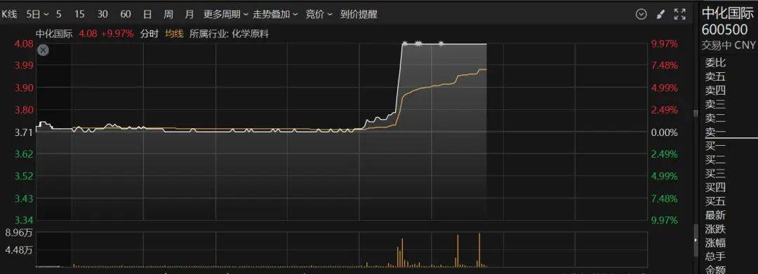
Task: Expand the 更多周期 dropdown
Action: pyautogui.click(x=226, y=15)
